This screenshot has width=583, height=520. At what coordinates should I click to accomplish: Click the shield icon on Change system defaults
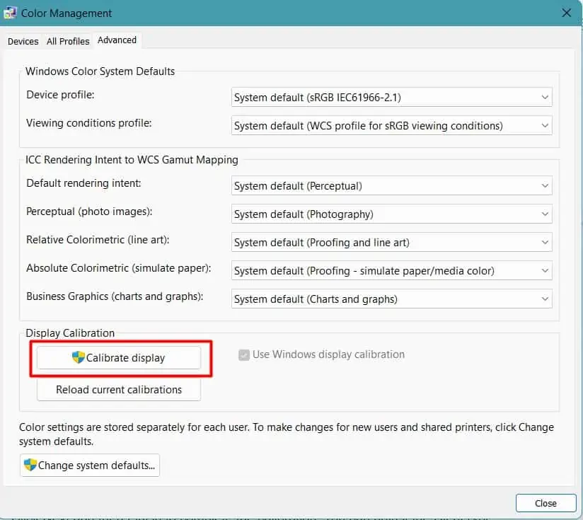[x=30, y=465]
